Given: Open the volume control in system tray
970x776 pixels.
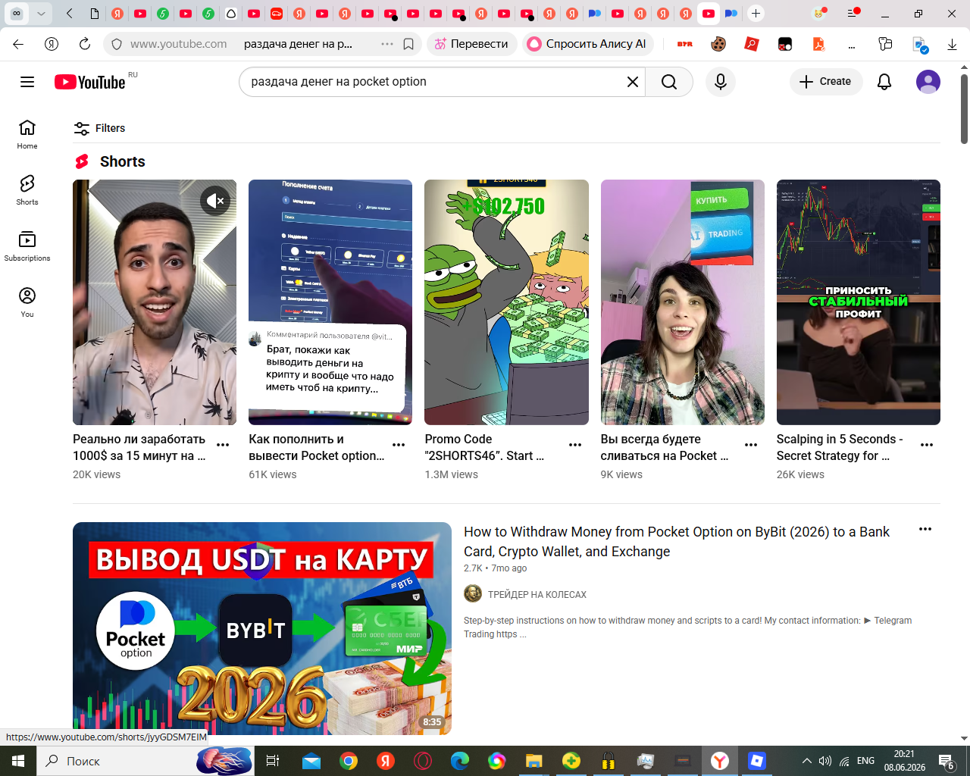Looking at the screenshot, I should point(825,761).
